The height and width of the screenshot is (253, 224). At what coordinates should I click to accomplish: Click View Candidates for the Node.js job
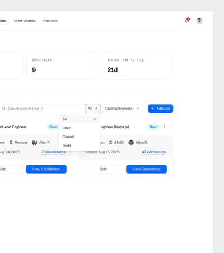coord(146,169)
